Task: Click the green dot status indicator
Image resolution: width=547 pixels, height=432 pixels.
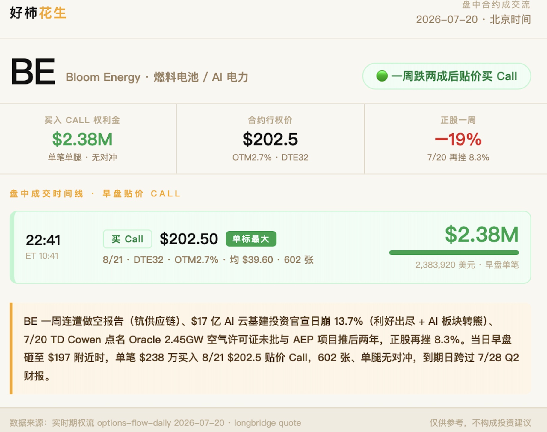Action: click(382, 76)
